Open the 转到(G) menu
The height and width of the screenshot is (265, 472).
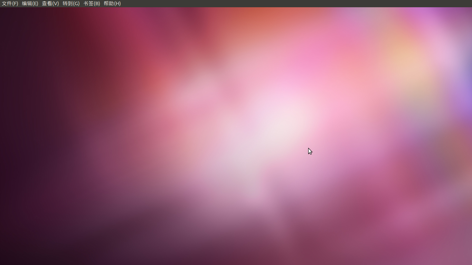pyautogui.click(x=71, y=3)
